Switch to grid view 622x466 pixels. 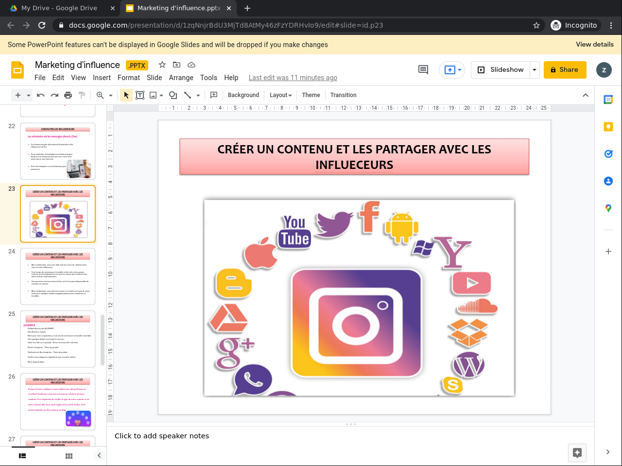[x=69, y=456]
